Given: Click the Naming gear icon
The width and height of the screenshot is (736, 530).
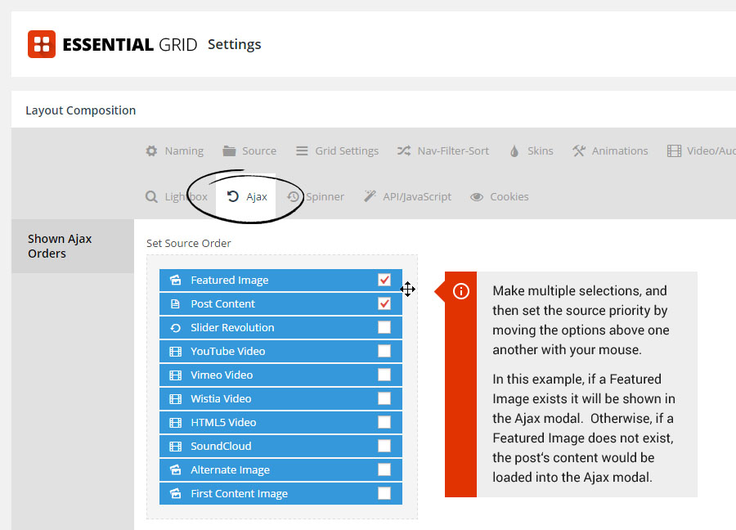Looking at the screenshot, I should (x=151, y=150).
